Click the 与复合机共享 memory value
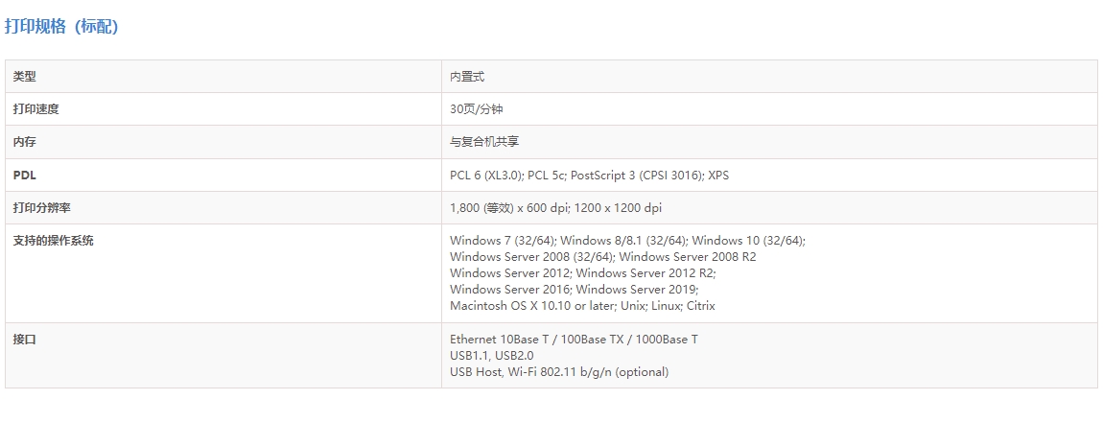1103x423 pixels. coord(484,142)
